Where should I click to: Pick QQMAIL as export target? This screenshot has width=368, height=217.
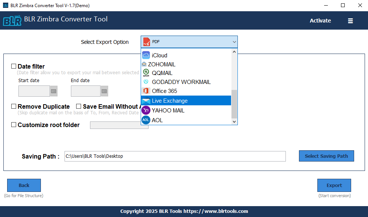click(x=162, y=73)
